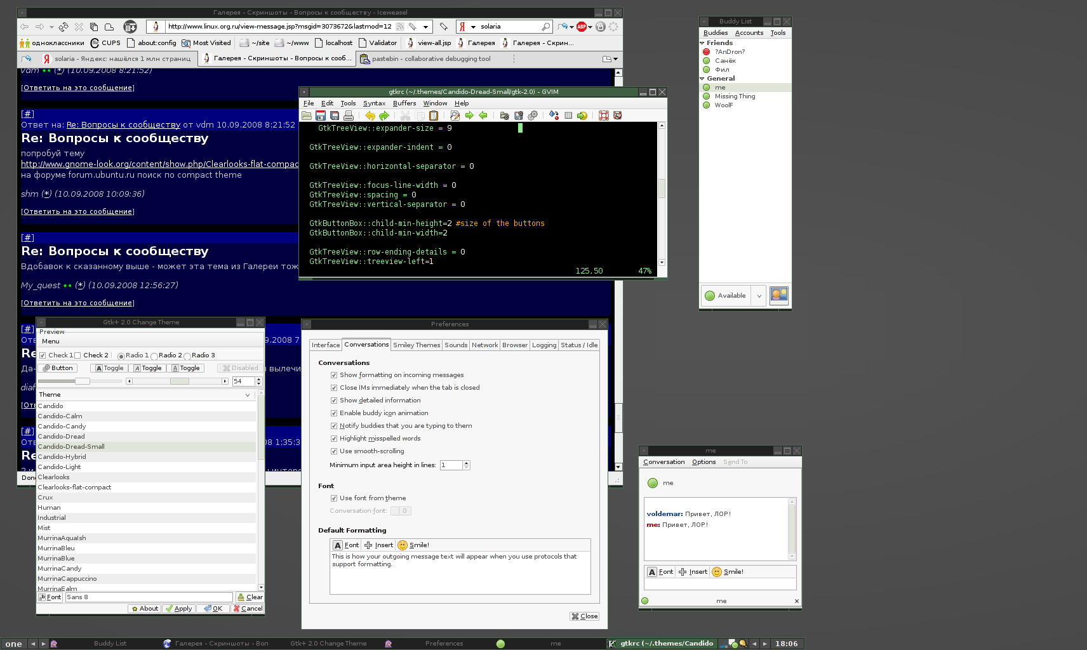The image size is (1087, 650).
Task: Click the Paste clipboard icon in GVIM toolbar
Action: [x=434, y=116]
